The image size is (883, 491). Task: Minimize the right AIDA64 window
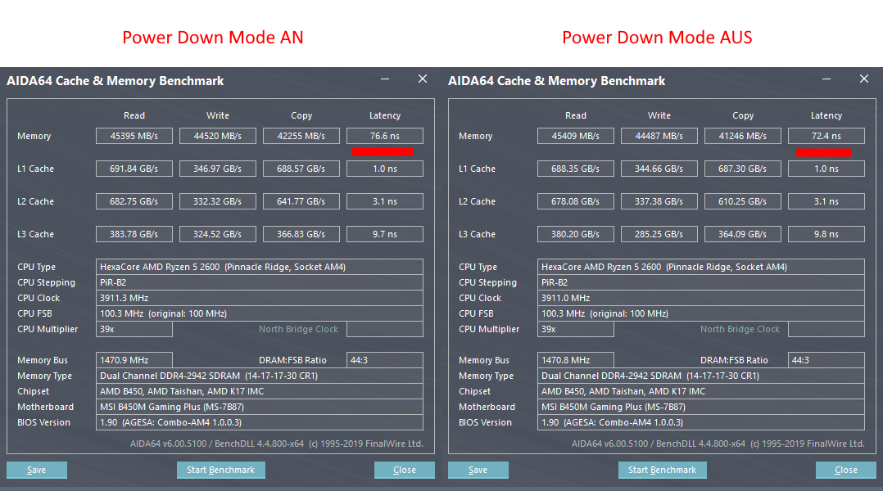coord(826,79)
